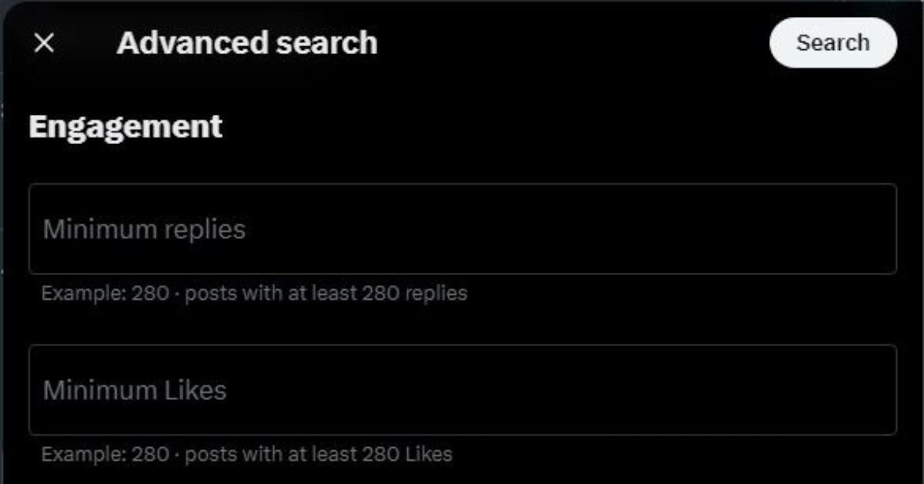Viewport: 924px width, 484px height.
Task: Select the Minimum Likes text box
Action: point(462,390)
